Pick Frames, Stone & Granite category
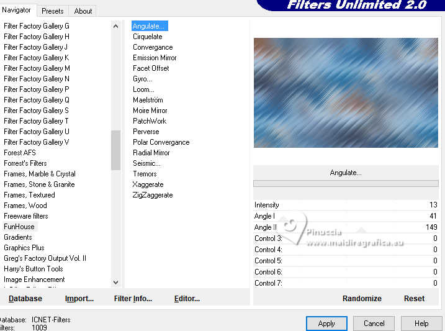445x331 pixels. pos(39,184)
